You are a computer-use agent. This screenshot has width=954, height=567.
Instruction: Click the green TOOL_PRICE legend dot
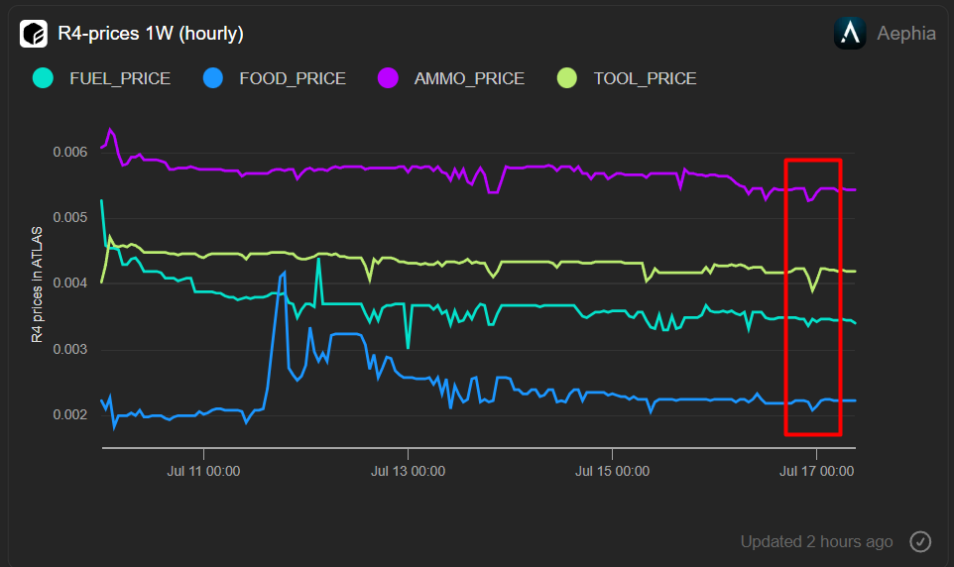coord(566,78)
